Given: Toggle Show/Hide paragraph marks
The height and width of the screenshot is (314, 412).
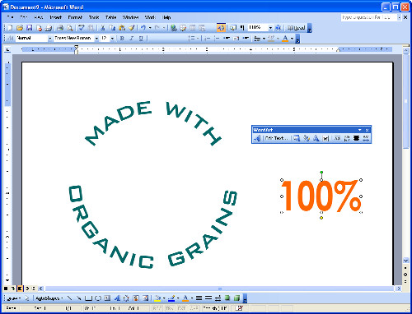Looking at the screenshot, I should click(x=242, y=28).
